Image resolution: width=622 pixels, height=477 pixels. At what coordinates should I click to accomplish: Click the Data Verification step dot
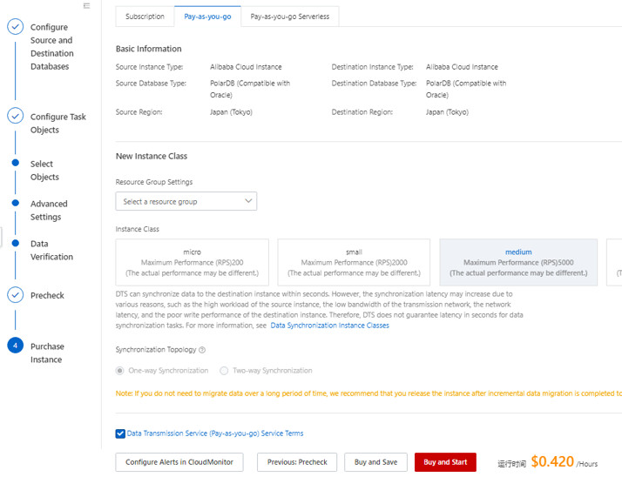15,244
